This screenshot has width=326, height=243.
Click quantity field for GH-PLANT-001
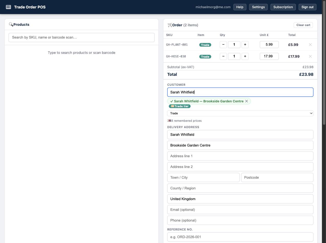[x=234, y=44]
